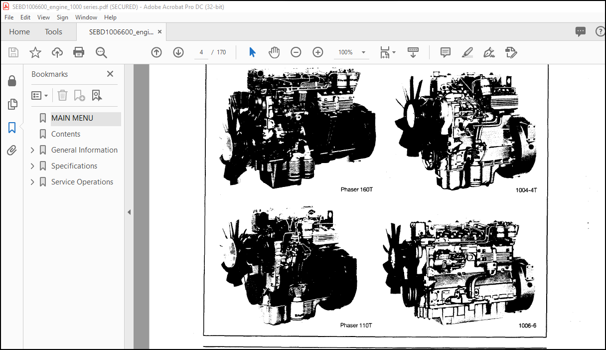Image resolution: width=606 pixels, height=350 pixels.
Task: Open the comments speech bubble icon
Action: [581, 31]
